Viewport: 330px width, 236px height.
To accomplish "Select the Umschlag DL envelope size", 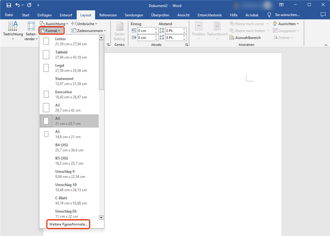I will pos(69,214).
